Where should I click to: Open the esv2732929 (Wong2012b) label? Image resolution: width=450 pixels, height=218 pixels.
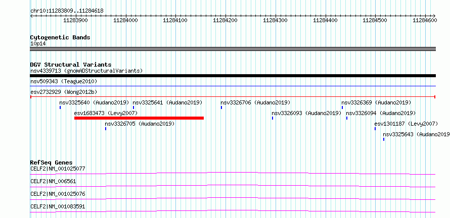[x=64, y=92]
